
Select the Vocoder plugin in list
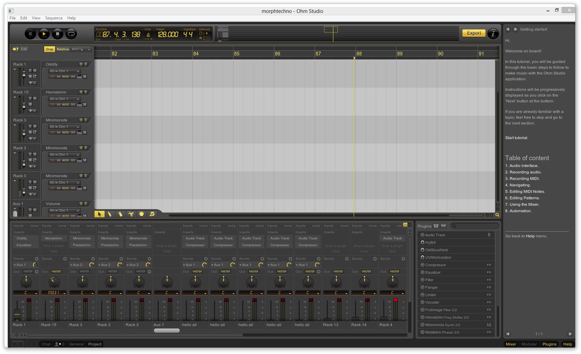(456, 302)
